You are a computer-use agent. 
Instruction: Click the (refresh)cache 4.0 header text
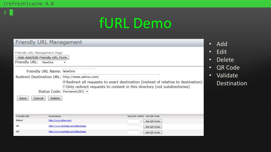tap(29, 4)
